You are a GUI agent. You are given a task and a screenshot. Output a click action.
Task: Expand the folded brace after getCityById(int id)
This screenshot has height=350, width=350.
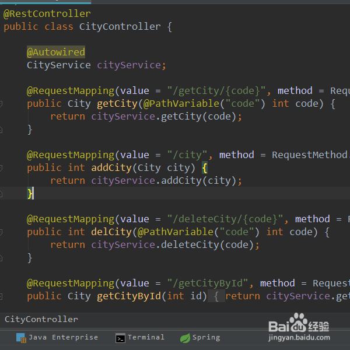[216, 296]
